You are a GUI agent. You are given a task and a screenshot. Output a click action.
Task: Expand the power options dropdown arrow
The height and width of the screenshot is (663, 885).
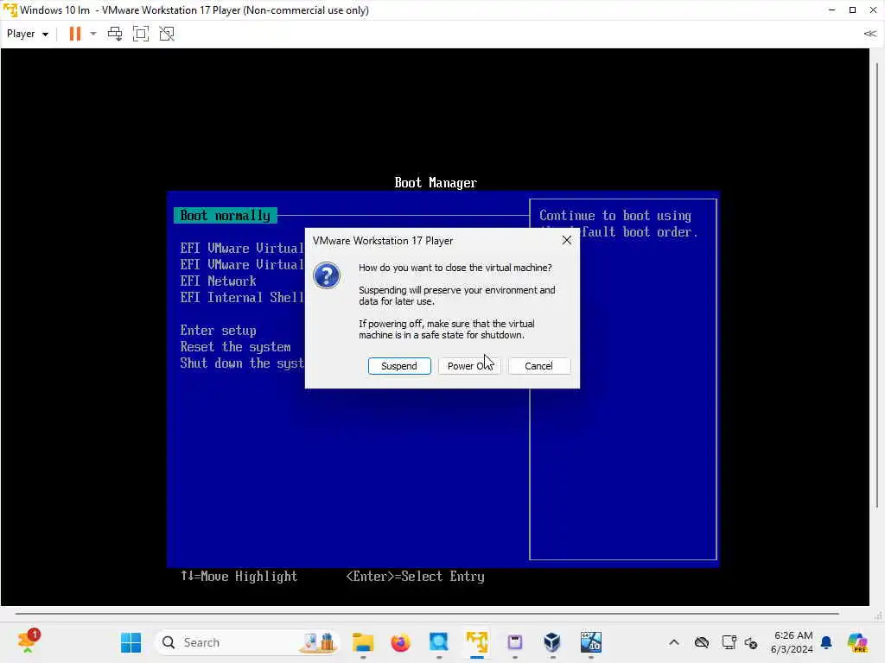point(93,34)
